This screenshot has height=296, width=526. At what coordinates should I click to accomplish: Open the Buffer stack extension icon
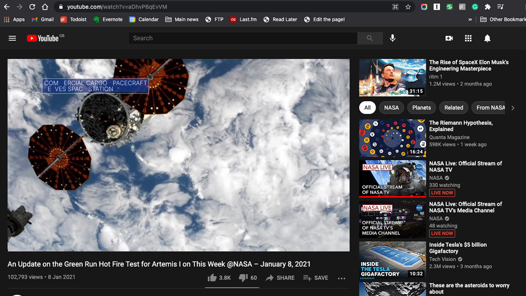point(462,7)
